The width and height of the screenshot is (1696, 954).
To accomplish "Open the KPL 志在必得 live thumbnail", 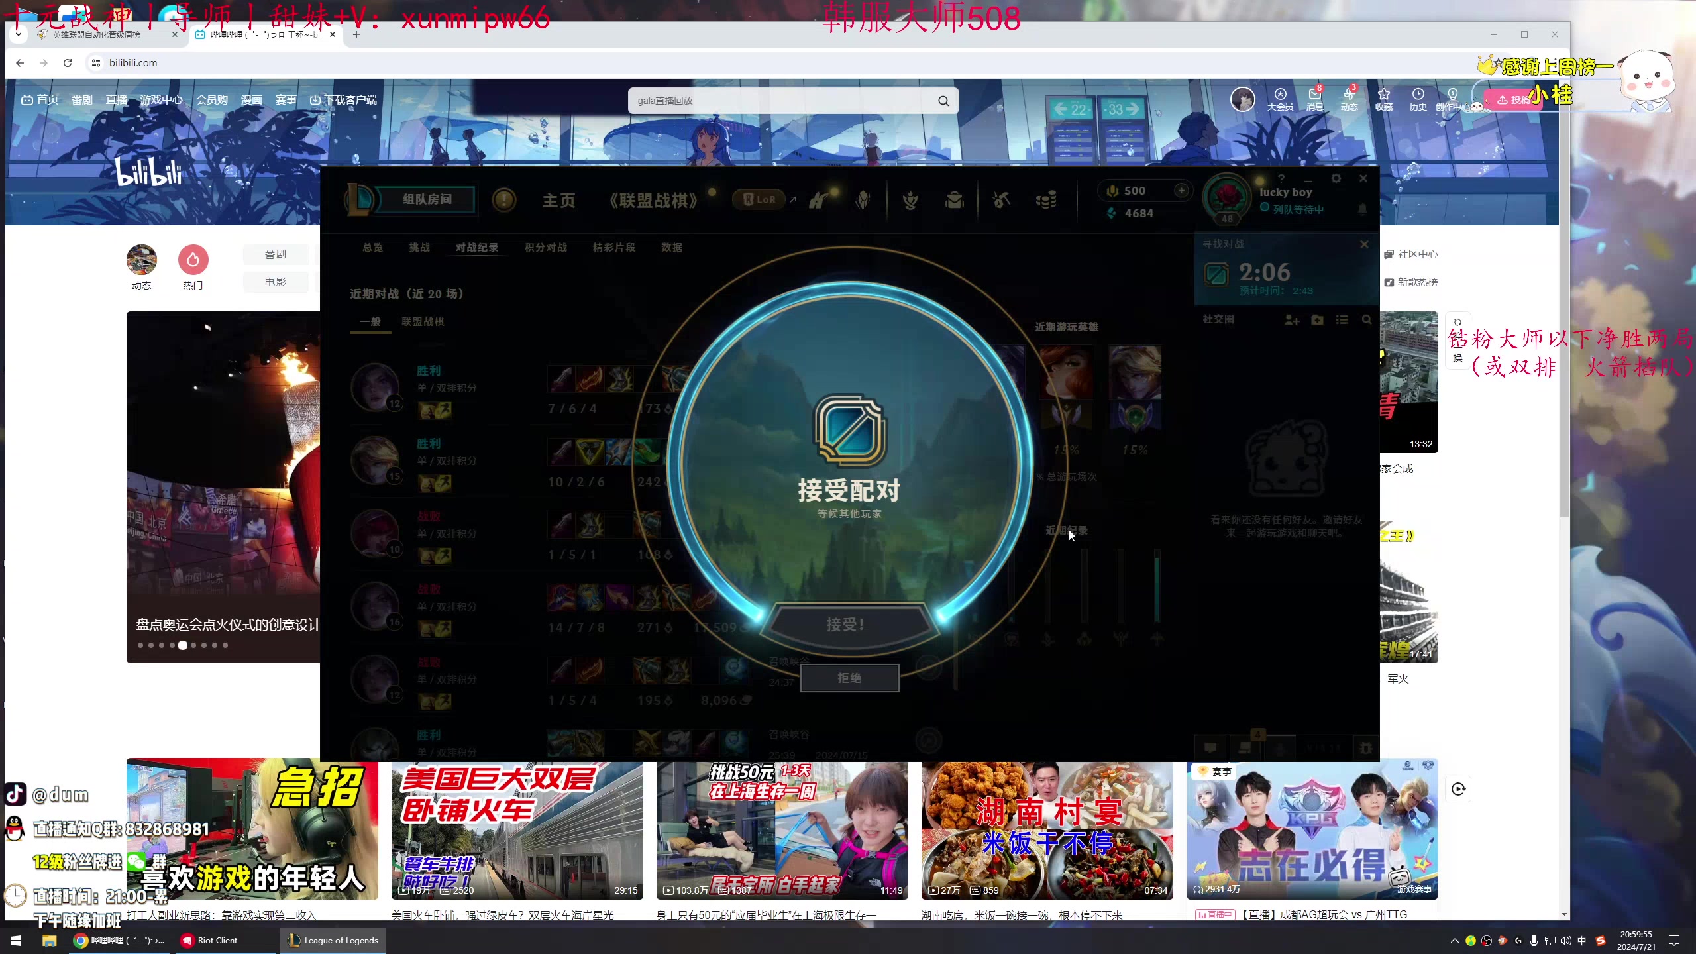I will click(1312, 830).
